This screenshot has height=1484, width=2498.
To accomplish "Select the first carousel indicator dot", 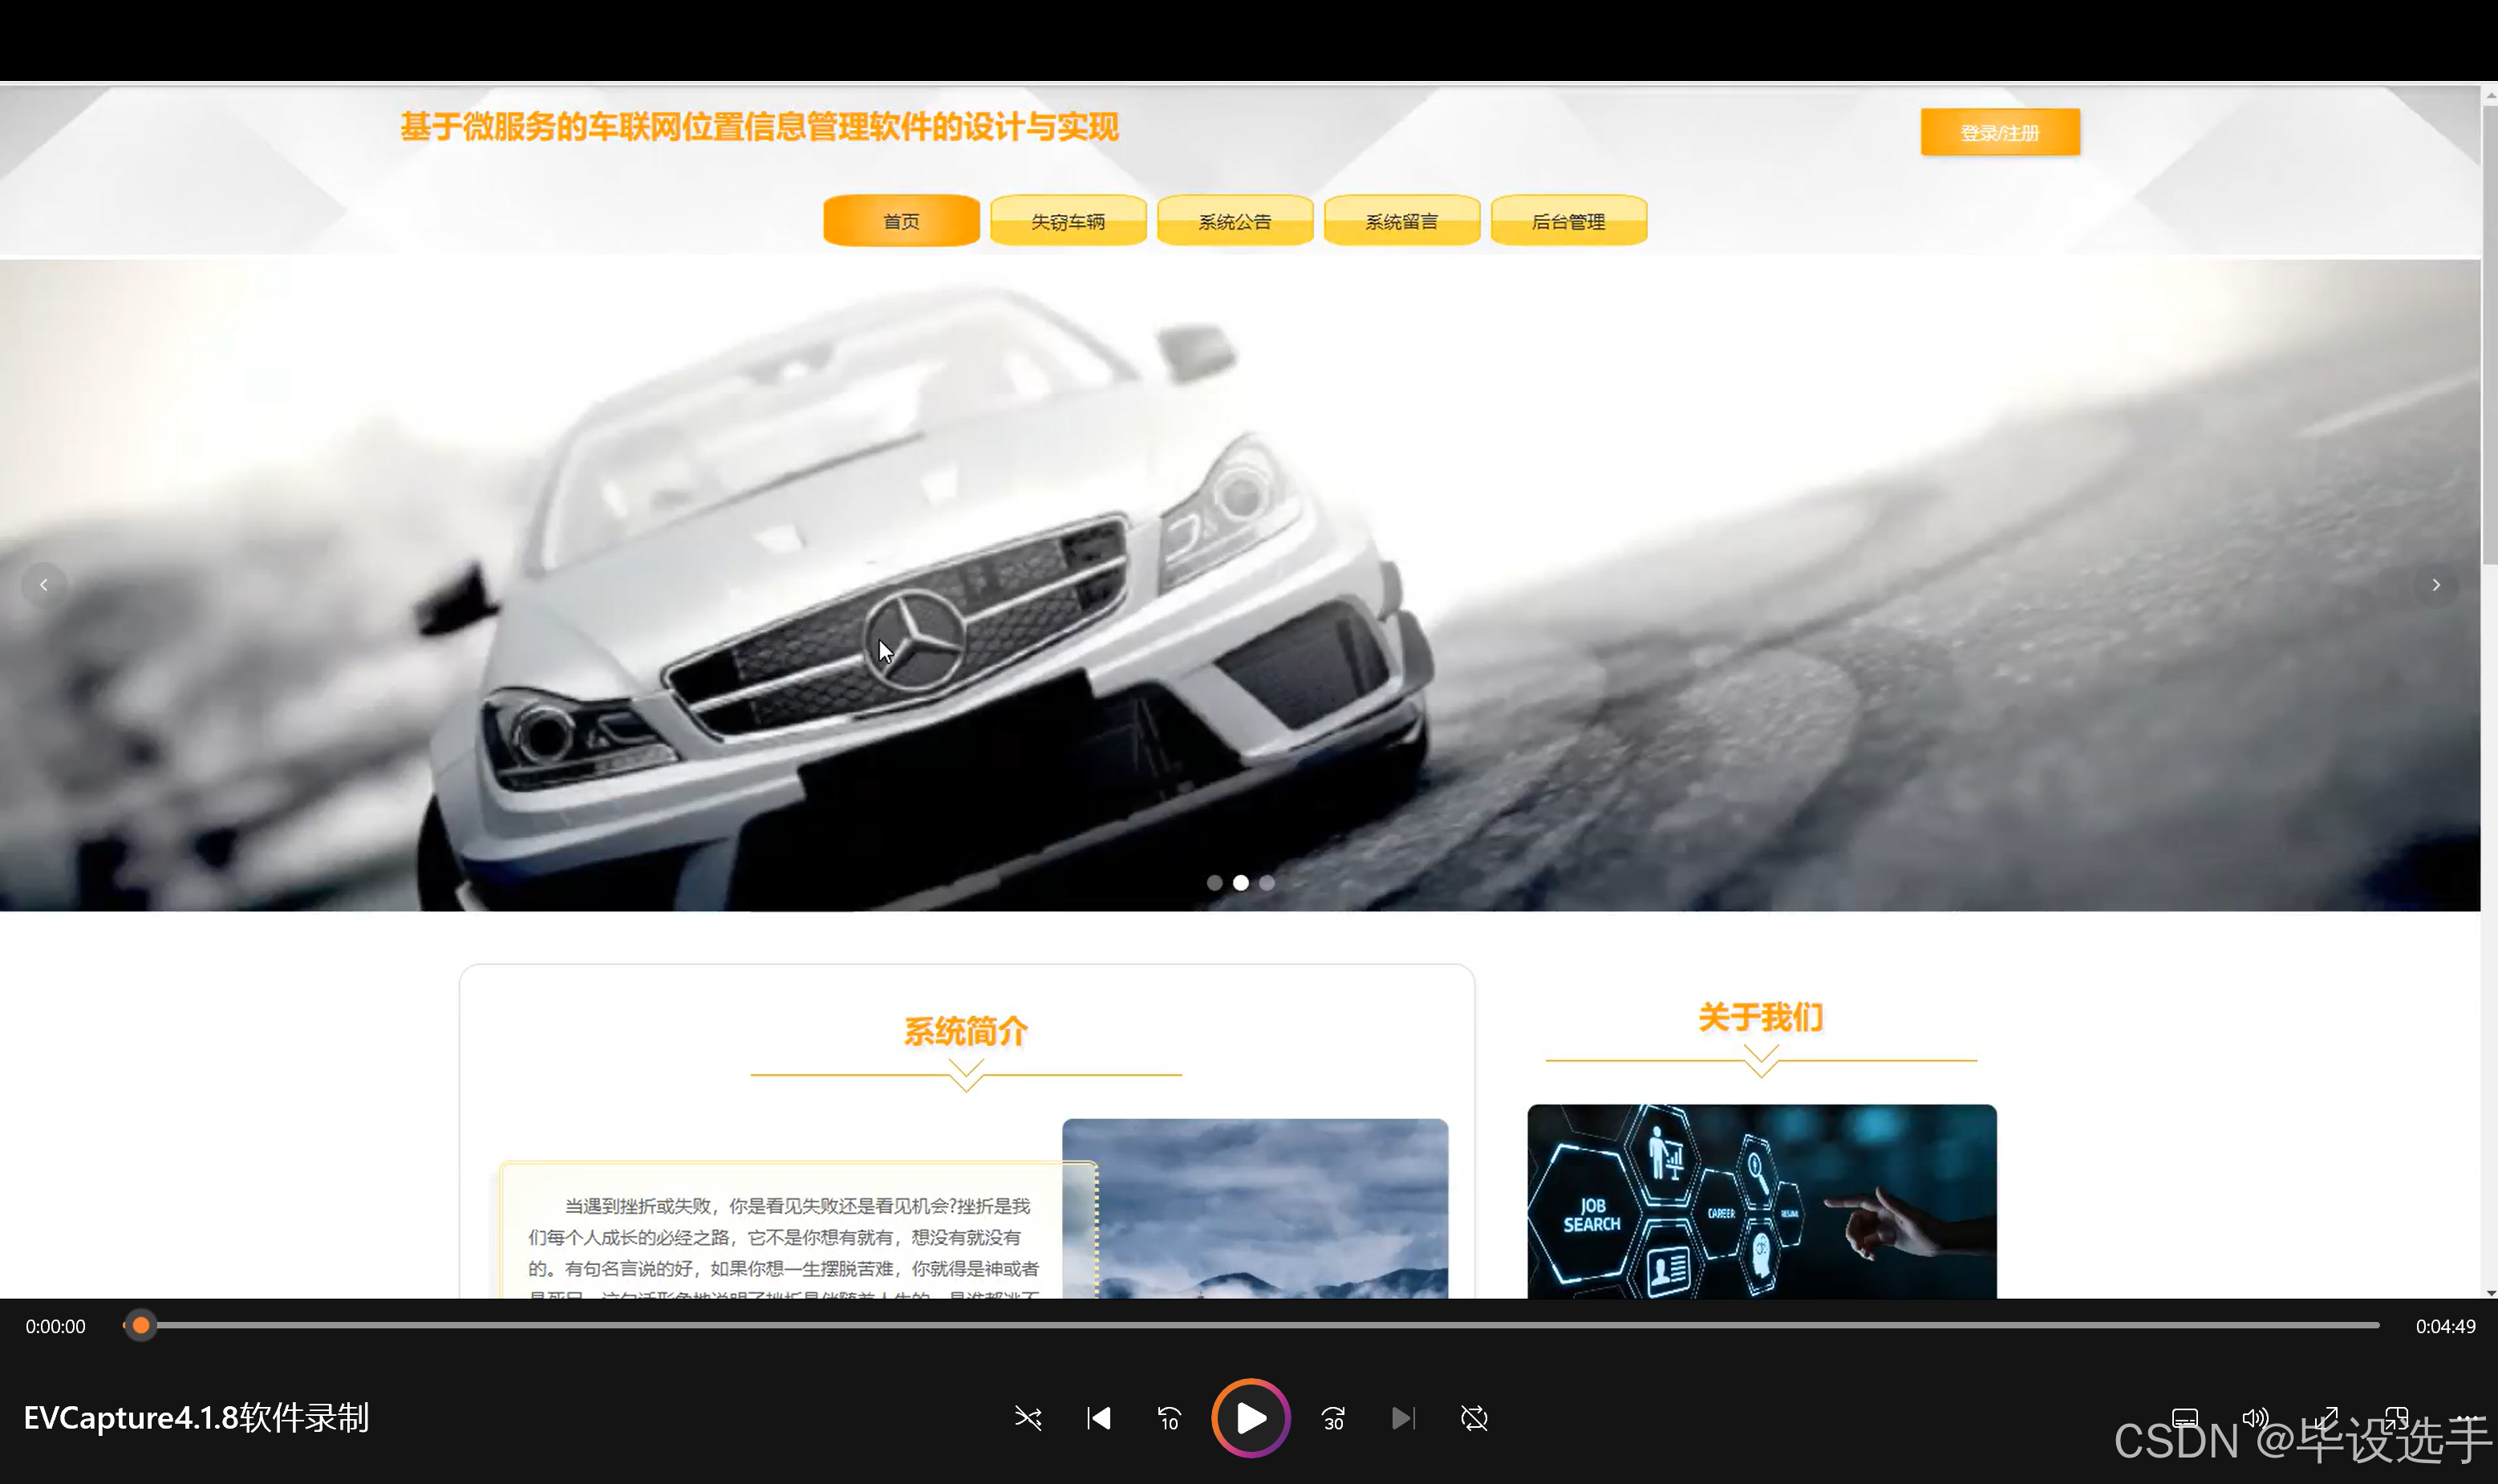I will [x=1214, y=883].
